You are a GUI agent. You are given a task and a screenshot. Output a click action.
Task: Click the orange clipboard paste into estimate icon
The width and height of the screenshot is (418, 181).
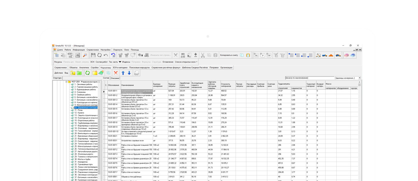coord(248,55)
